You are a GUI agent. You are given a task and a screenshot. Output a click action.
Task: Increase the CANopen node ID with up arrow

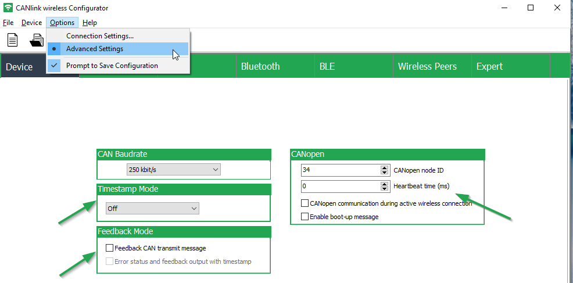[384, 167]
